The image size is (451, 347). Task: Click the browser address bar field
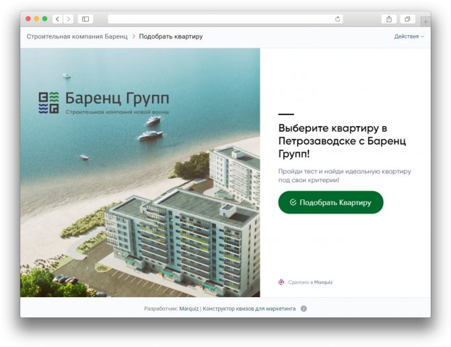221,19
